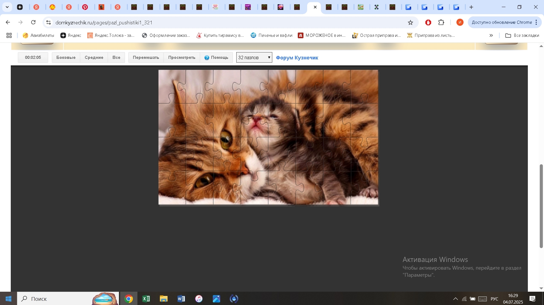Show only Средние middle pieces
Image resolution: width=544 pixels, height=305 pixels.
point(94,57)
